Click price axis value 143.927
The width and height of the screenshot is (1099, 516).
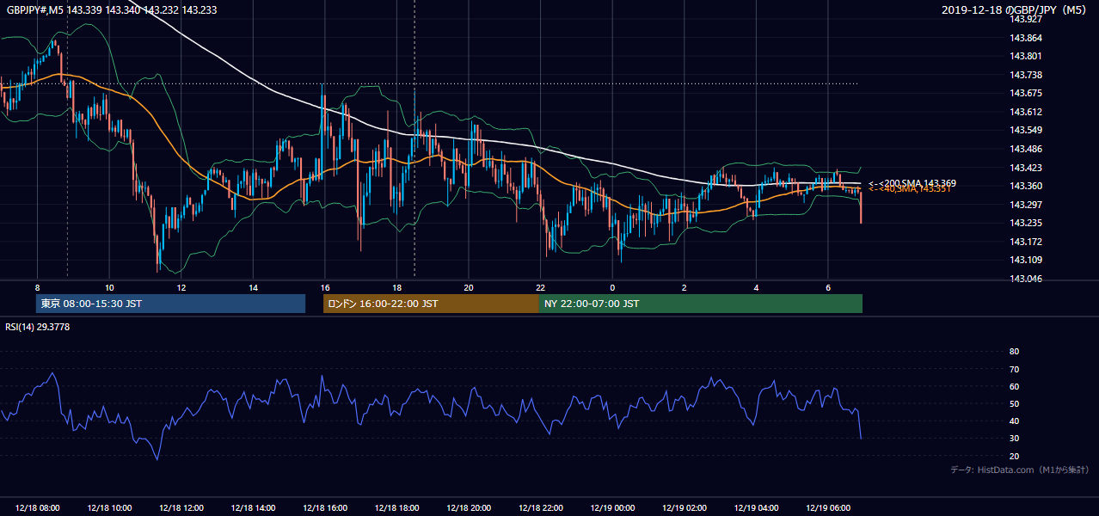[x=1026, y=19]
